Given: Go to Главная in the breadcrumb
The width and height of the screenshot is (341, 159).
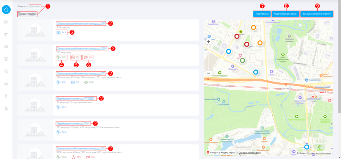Looking at the screenshot, I should [x=22, y=6].
